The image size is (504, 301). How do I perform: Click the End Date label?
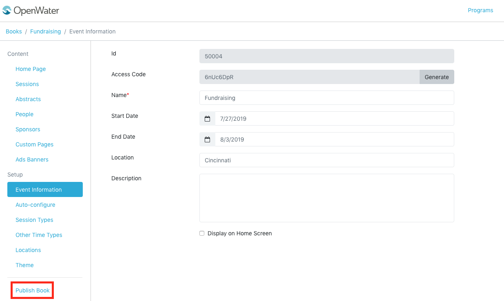coord(123,137)
